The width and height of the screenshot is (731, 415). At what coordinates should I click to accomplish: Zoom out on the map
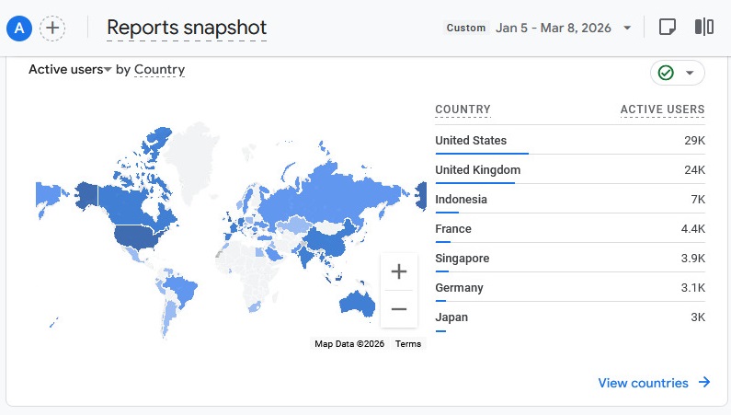tap(399, 309)
